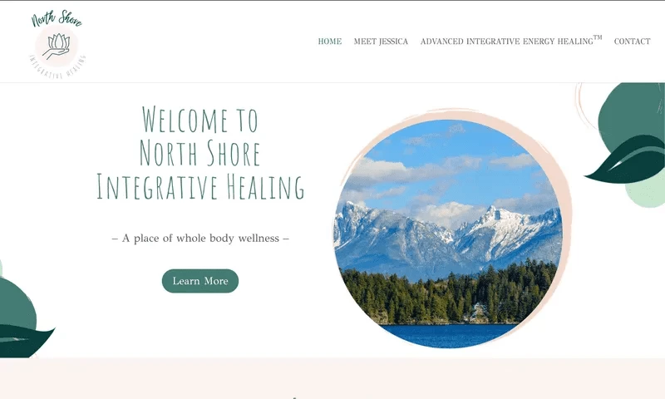Click the blue lake water in photo
Screen dimensions: 665x399
[449, 336]
